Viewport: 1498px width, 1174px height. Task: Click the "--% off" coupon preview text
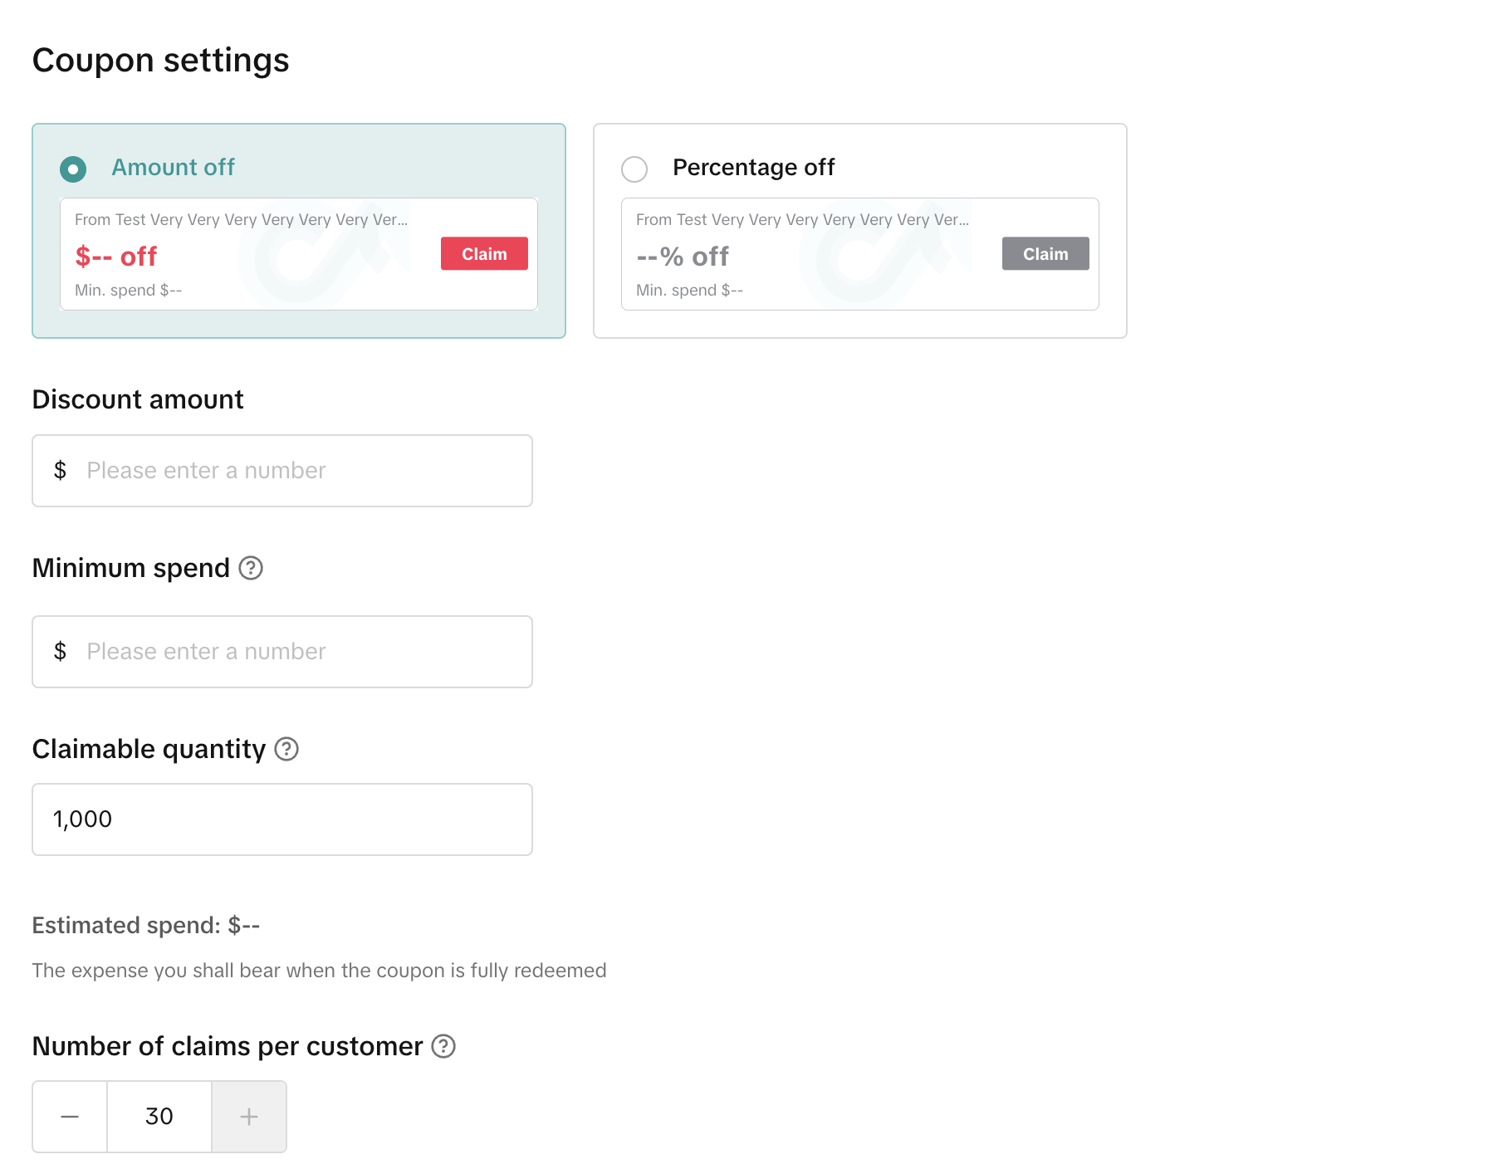click(x=683, y=257)
